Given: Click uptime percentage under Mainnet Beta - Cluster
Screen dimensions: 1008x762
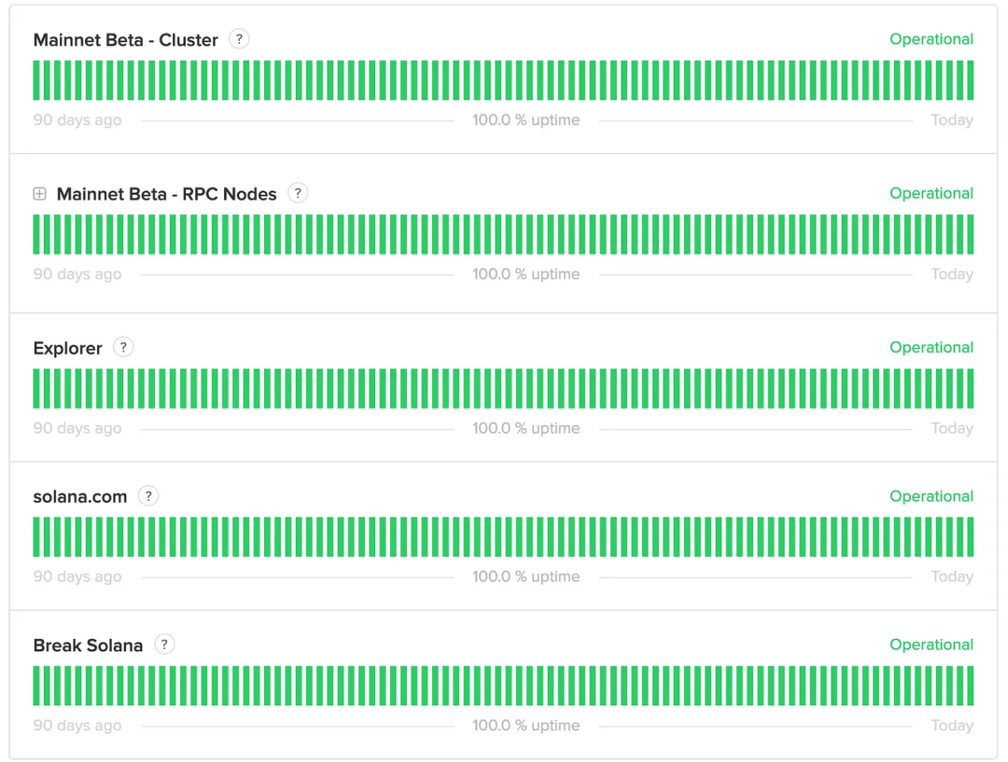Looking at the screenshot, I should (525, 120).
